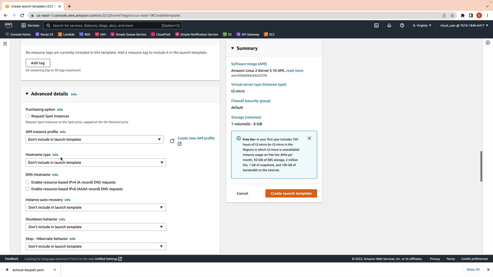Image resolution: width=493 pixels, height=277 pixels.
Task: Open the browser share icon in address bar
Action: click(x=444, y=15)
